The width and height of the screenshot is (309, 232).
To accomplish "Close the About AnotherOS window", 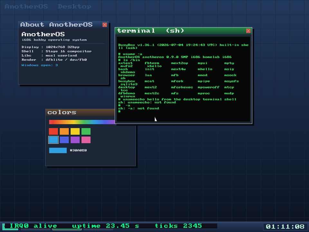I will pyautogui.click(x=105, y=25).
